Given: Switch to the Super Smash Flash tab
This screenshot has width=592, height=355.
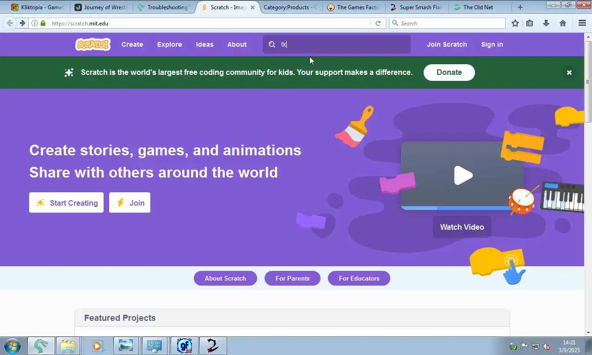Looking at the screenshot, I should tap(416, 7).
